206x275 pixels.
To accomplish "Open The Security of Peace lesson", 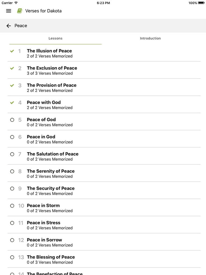I will coord(51,191).
